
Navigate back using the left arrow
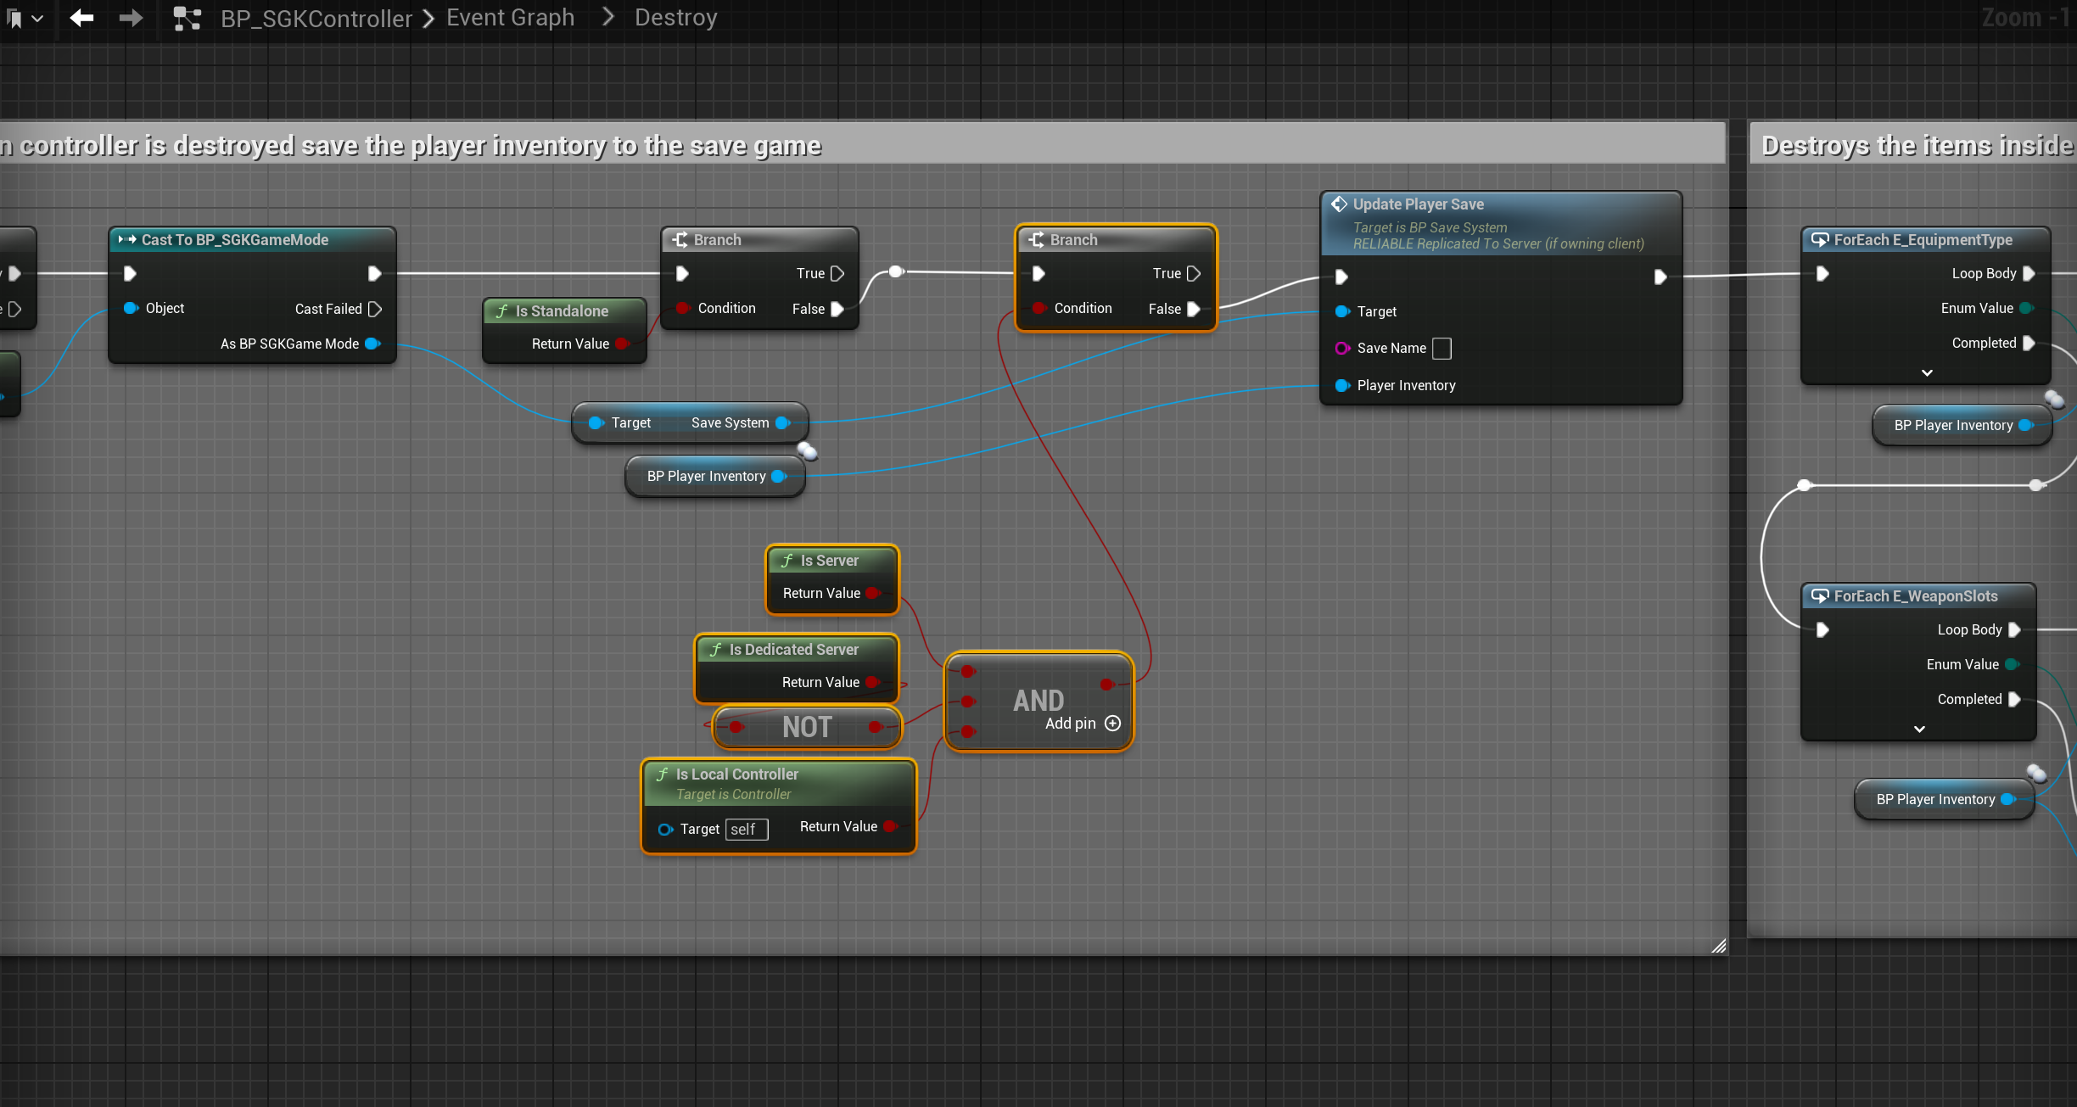pos(81,17)
